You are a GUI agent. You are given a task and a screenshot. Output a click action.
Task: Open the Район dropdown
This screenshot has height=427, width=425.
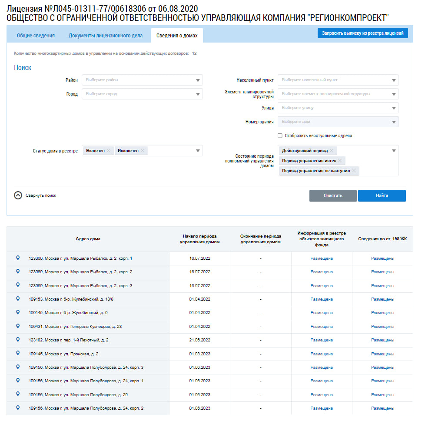[142, 80]
